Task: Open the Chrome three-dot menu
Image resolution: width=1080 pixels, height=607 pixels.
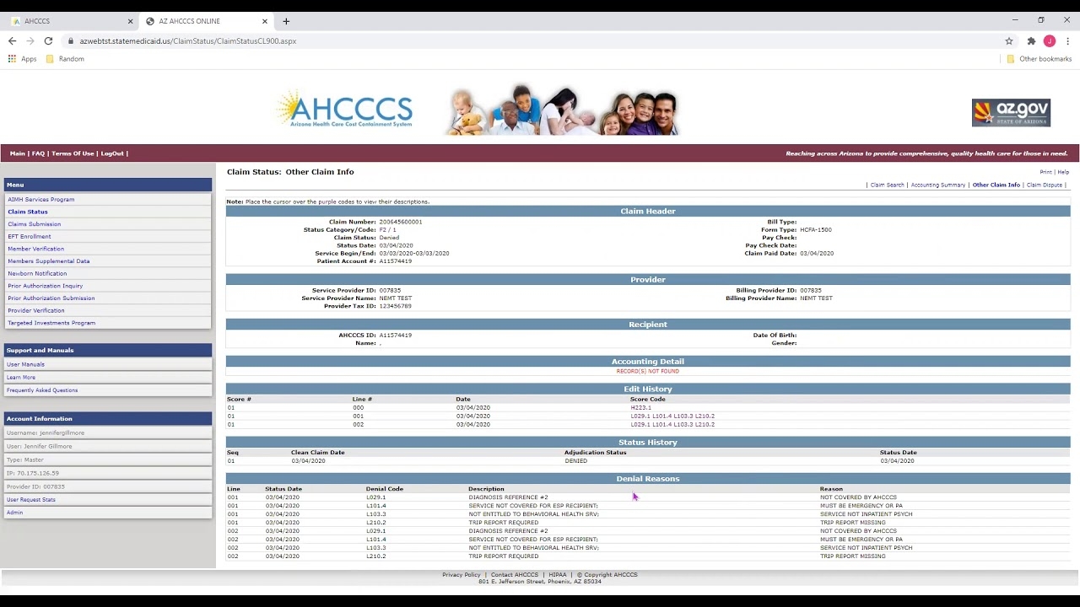Action: [x=1066, y=40]
